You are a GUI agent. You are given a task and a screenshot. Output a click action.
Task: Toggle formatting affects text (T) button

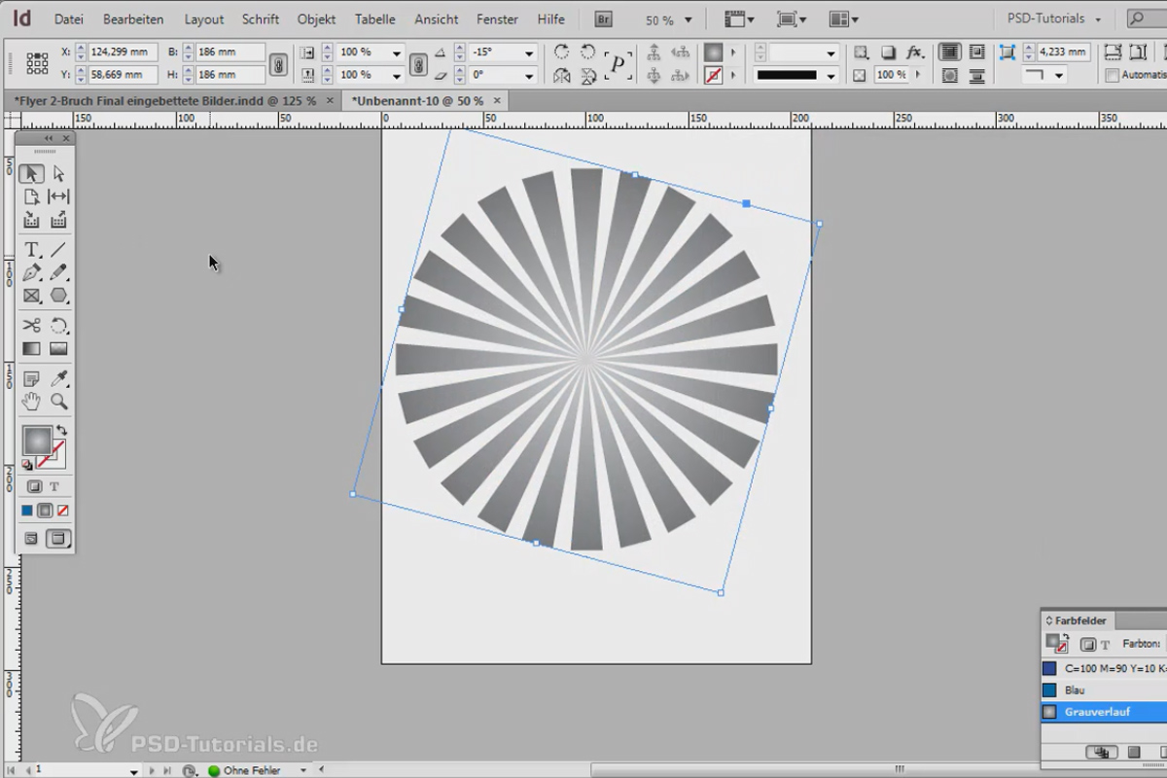[x=55, y=486]
